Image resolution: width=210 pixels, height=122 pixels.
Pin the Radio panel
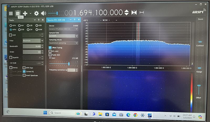click(39, 20)
